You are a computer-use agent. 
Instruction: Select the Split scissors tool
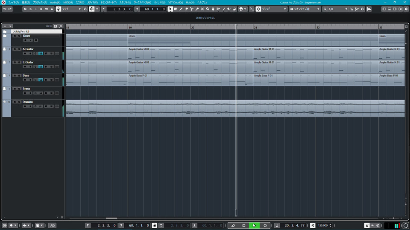[192, 9]
